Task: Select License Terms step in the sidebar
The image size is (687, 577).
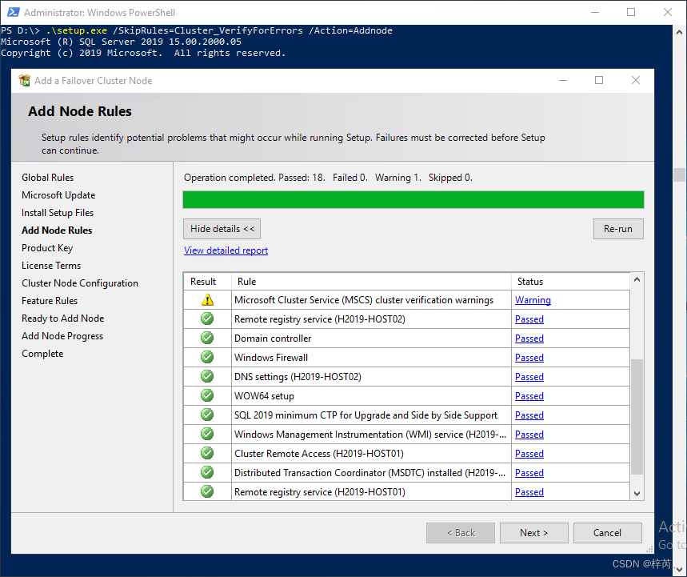Action: pos(50,265)
